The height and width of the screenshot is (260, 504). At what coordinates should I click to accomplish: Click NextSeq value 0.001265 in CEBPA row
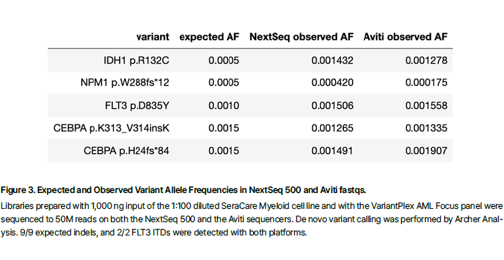click(x=333, y=128)
